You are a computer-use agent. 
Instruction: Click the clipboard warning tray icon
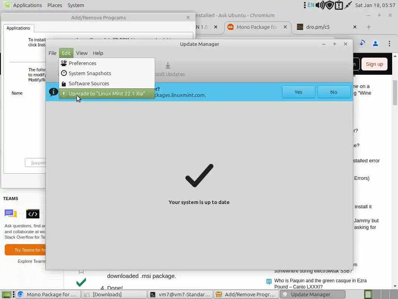(339, 5)
